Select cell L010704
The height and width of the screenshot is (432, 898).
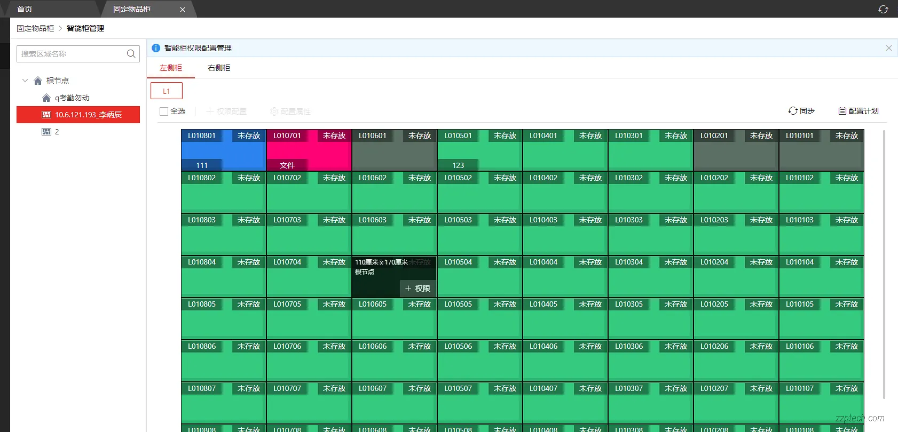pyautogui.click(x=309, y=277)
